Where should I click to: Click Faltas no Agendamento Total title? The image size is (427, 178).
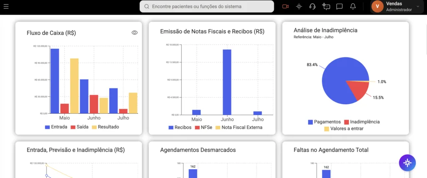click(x=331, y=150)
